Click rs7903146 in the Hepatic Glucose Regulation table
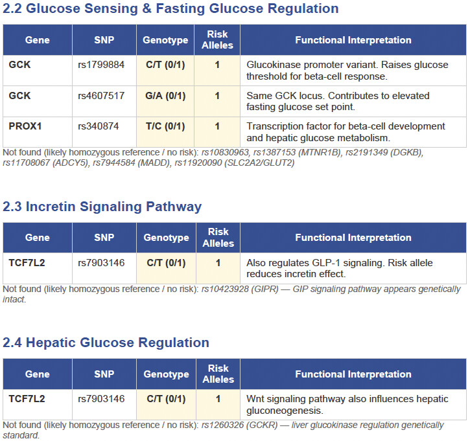The height and width of the screenshot is (441, 470). tap(102, 399)
